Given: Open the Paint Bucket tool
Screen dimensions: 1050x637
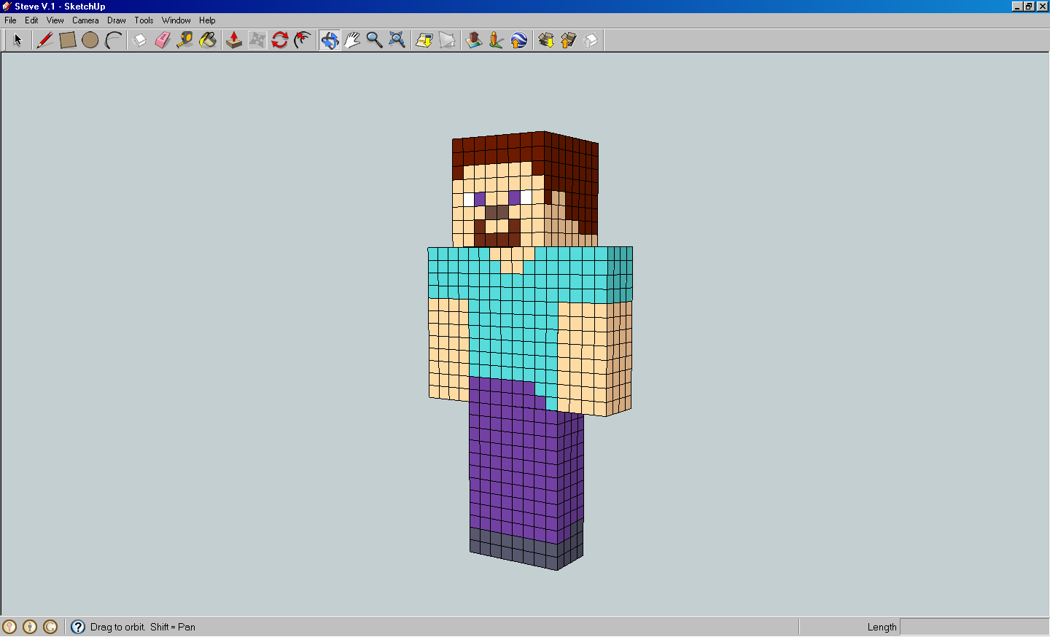Looking at the screenshot, I should [208, 40].
